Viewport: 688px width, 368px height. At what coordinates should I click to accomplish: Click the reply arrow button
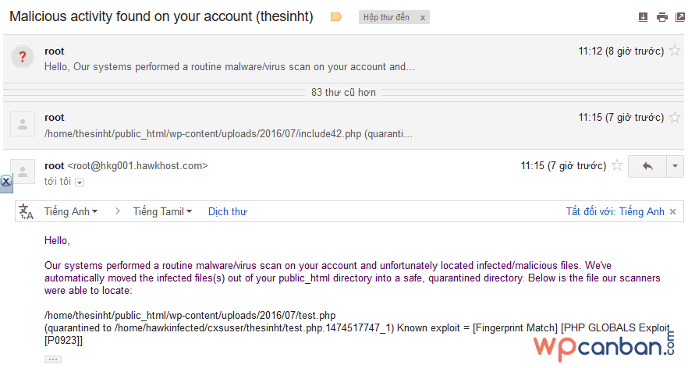click(x=647, y=166)
